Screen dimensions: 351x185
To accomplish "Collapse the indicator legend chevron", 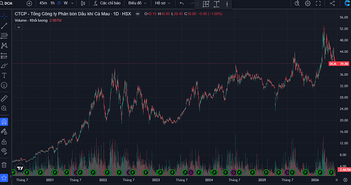I will point(19,27).
